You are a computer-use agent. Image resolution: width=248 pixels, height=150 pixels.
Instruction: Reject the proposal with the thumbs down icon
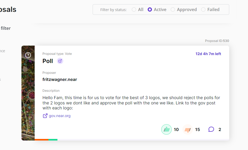[188, 130]
